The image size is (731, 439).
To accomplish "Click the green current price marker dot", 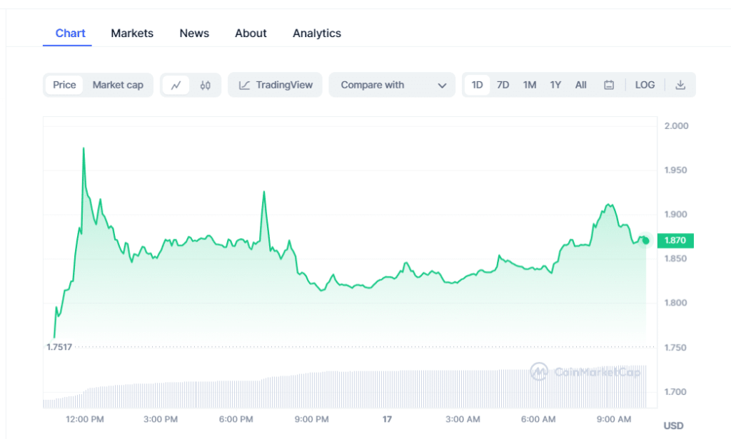I will tap(645, 241).
